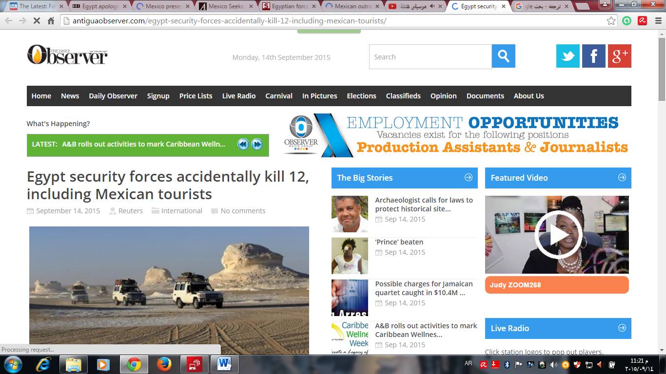Click the Twitter social icon

[x=568, y=56]
